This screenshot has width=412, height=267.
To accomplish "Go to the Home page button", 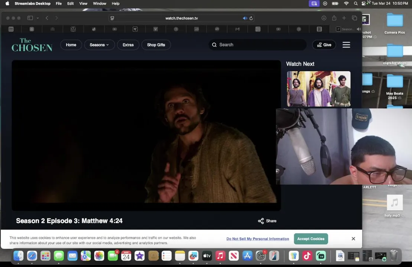I will [x=71, y=45].
